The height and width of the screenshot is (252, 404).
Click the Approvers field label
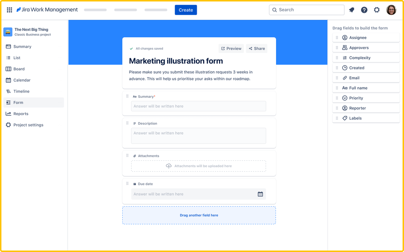click(359, 48)
